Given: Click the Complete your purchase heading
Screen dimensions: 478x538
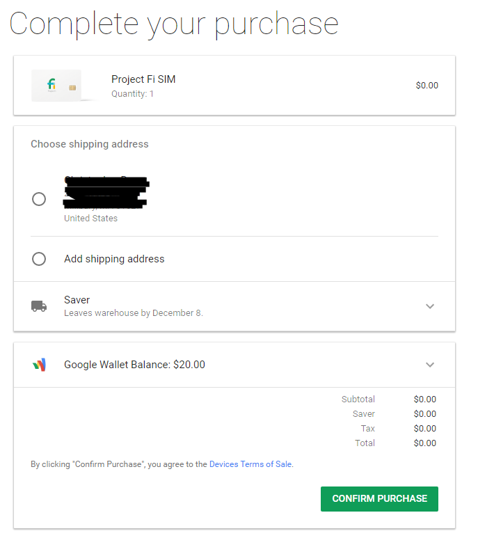Looking at the screenshot, I should pos(174,24).
